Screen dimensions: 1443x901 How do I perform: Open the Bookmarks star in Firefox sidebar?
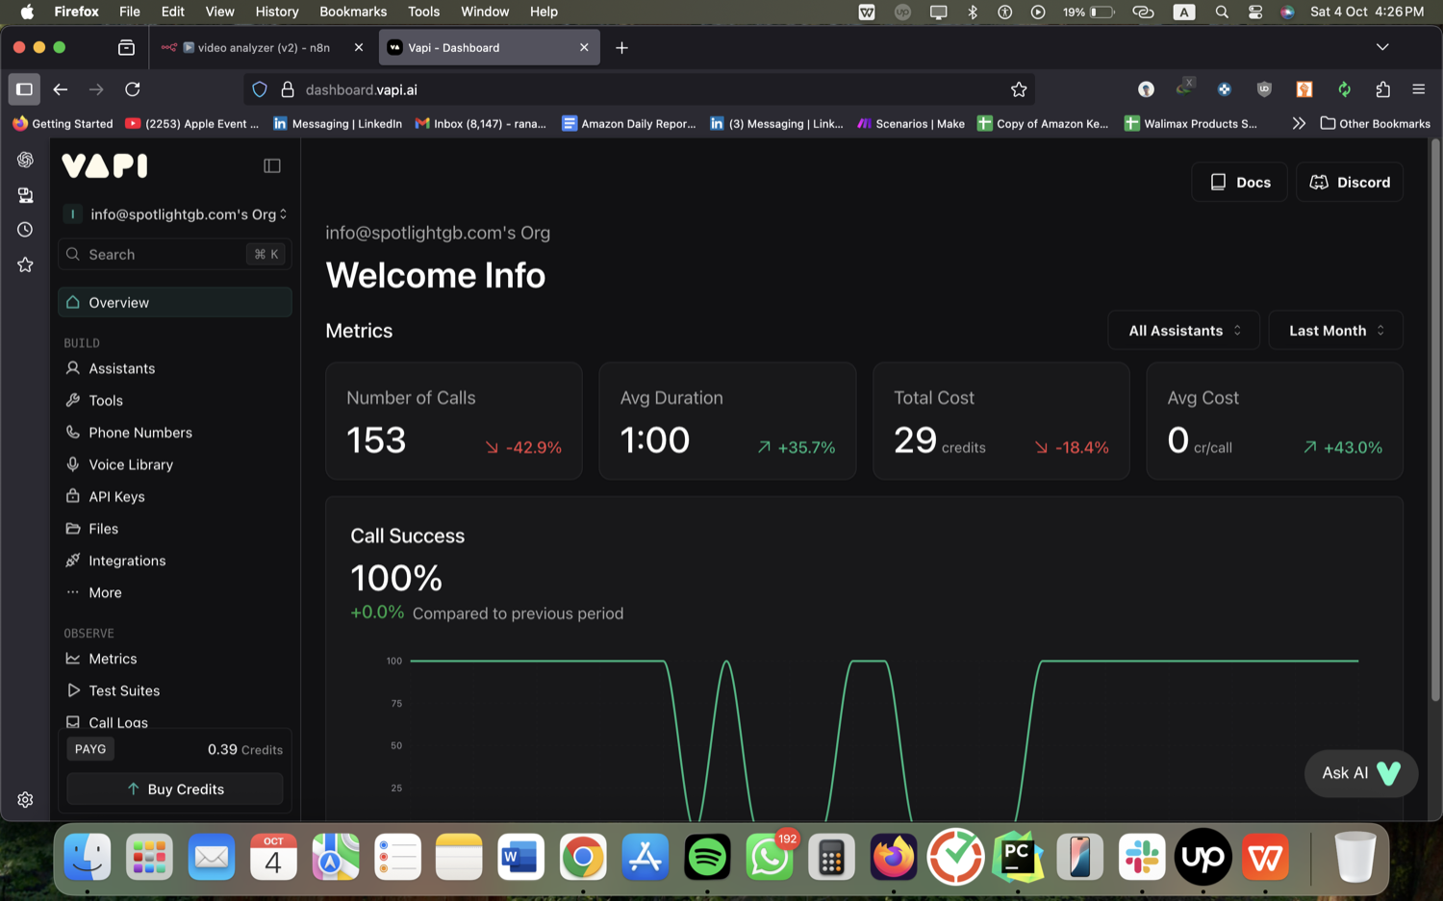click(x=25, y=264)
